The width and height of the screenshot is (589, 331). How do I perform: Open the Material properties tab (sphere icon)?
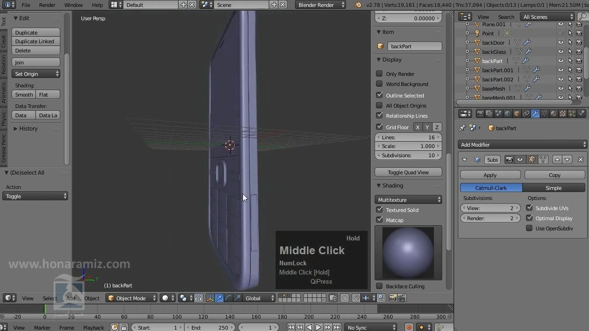554,114
